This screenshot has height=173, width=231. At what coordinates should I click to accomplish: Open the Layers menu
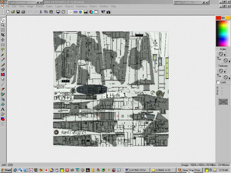click(59, 6)
